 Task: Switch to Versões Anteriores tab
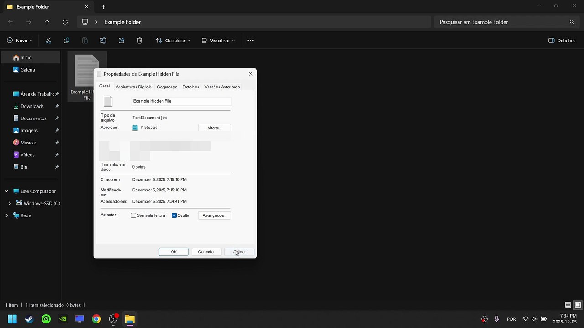222,87
